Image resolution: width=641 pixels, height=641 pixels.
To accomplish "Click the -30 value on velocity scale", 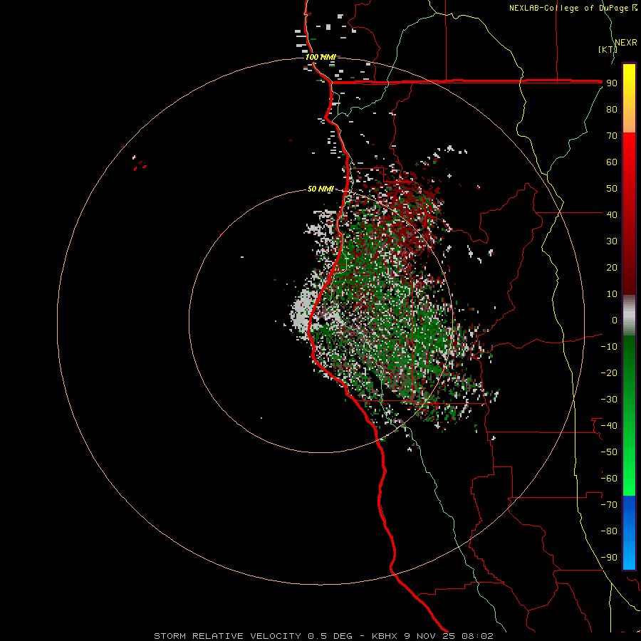I will click(609, 400).
